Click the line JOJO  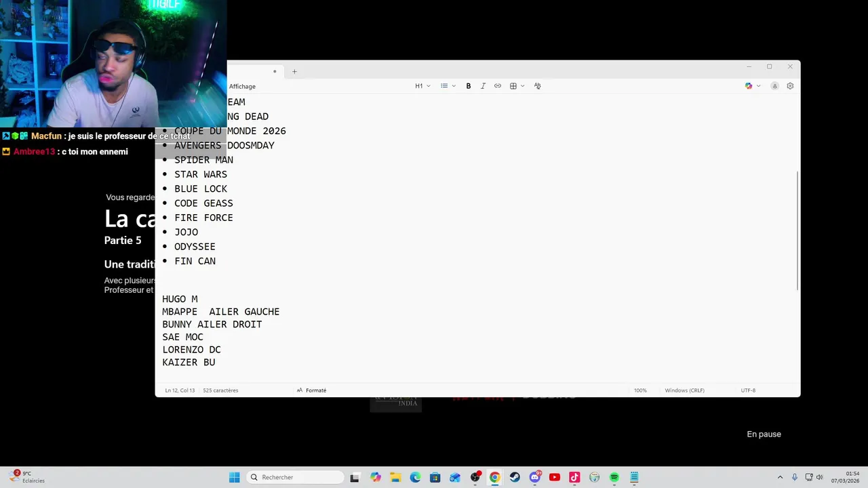click(186, 232)
